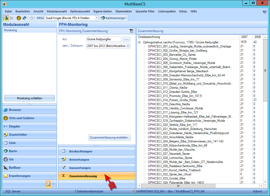The width and height of the screenshot is (270, 196).
Task: Click the Liste table icon
Action: pyautogui.click(x=6, y=143)
